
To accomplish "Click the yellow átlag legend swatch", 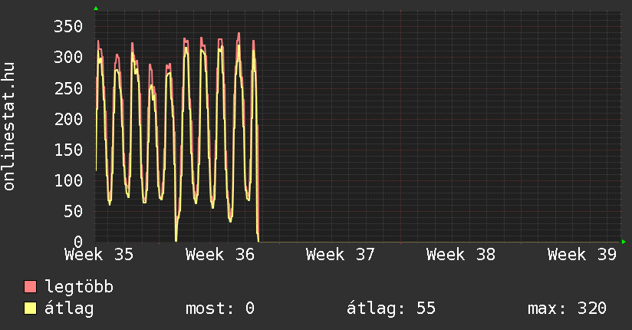I will pyautogui.click(x=30, y=309).
